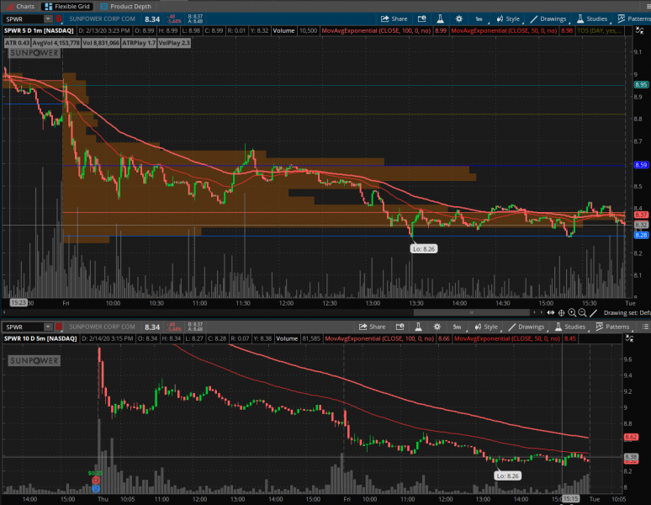Open the Style menu in top chart
The width and height of the screenshot is (651, 505).
pyautogui.click(x=508, y=19)
